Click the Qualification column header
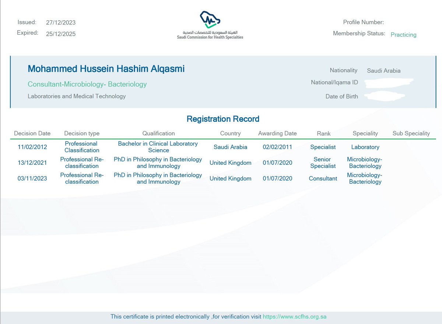 (159, 133)
